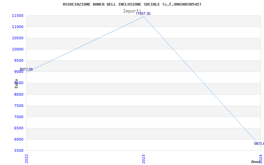Click the Importi subtitle label
This screenshot has width=264, height=165.
132,11
